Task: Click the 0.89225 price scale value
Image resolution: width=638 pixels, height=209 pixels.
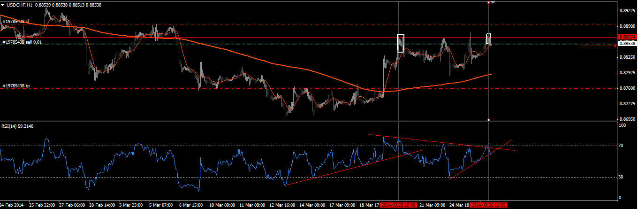Action: click(x=627, y=10)
